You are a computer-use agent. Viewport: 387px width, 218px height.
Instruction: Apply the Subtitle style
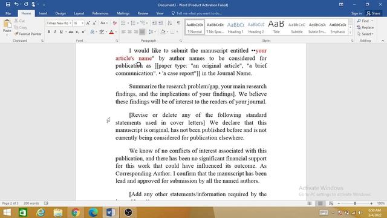[297, 27]
